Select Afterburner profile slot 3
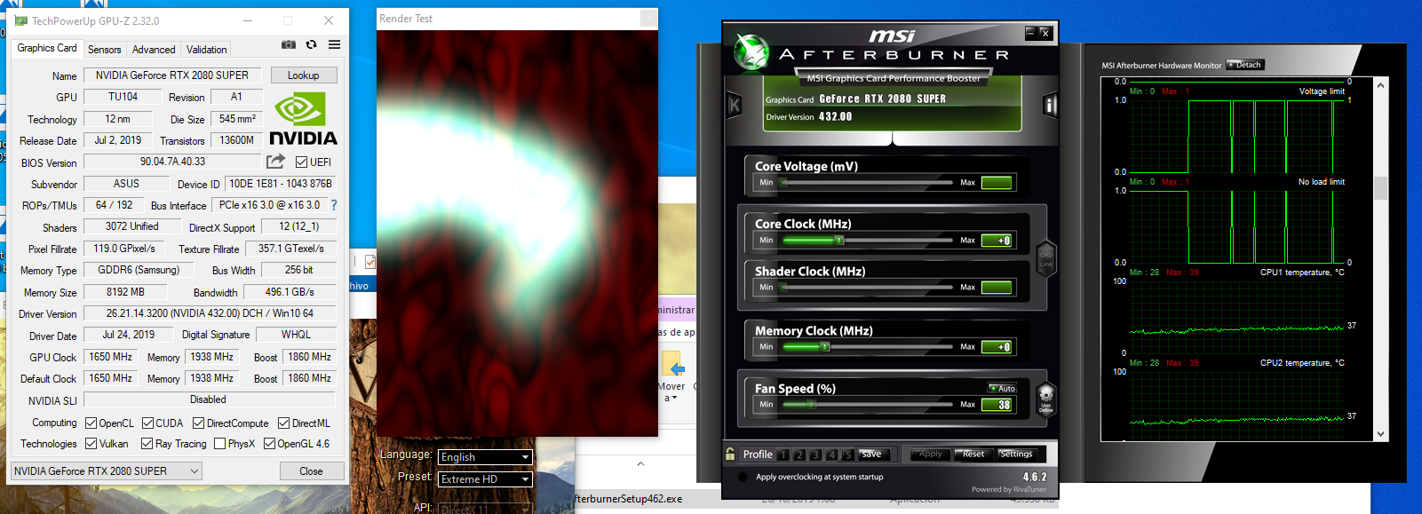The height and width of the screenshot is (514, 1422). 815,455
